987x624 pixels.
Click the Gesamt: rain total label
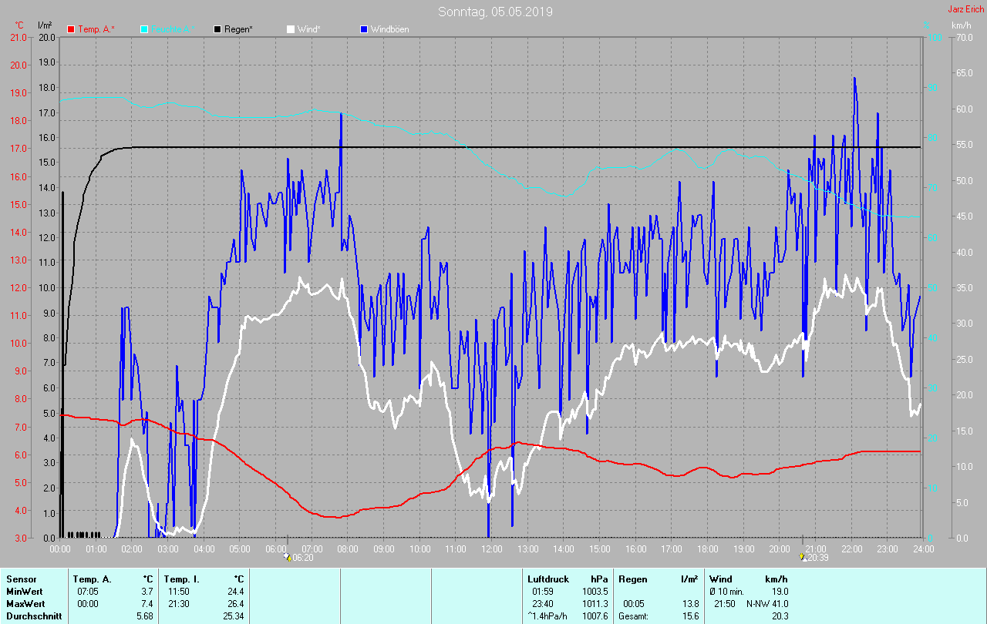tap(633, 616)
